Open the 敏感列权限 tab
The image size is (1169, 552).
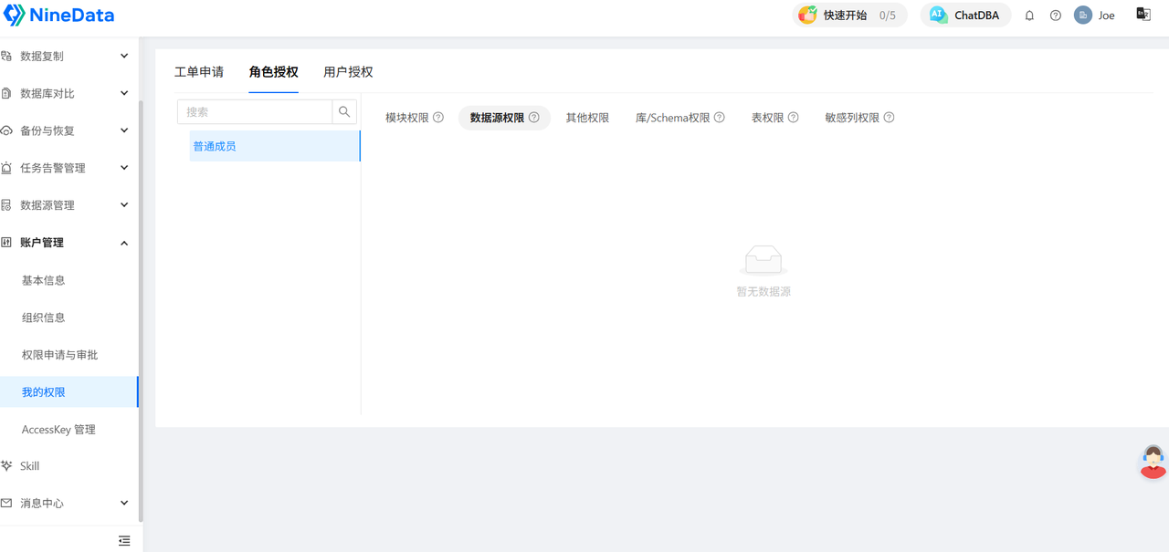coord(852,118)
